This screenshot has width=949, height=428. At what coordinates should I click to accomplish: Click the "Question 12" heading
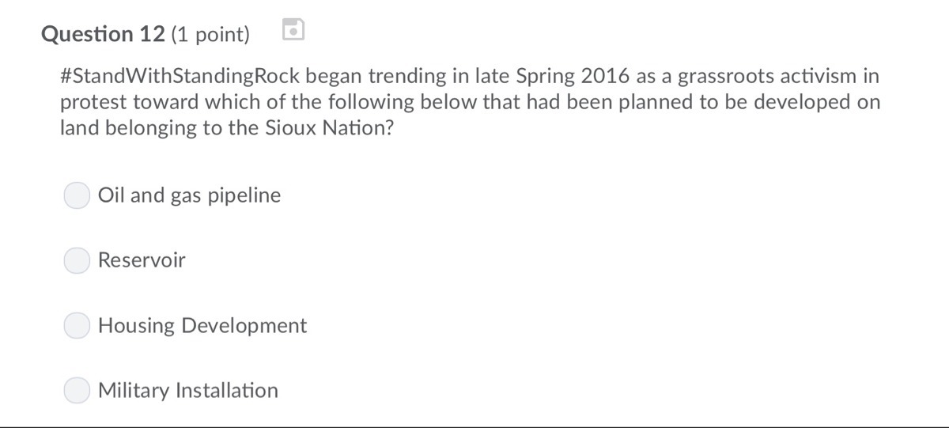click(x=103, y=34)
